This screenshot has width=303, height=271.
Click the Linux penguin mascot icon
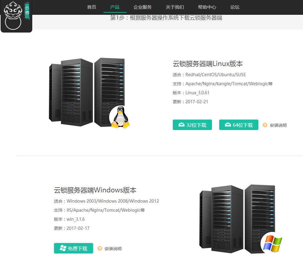pyautogui.click(x=120, y=117)
